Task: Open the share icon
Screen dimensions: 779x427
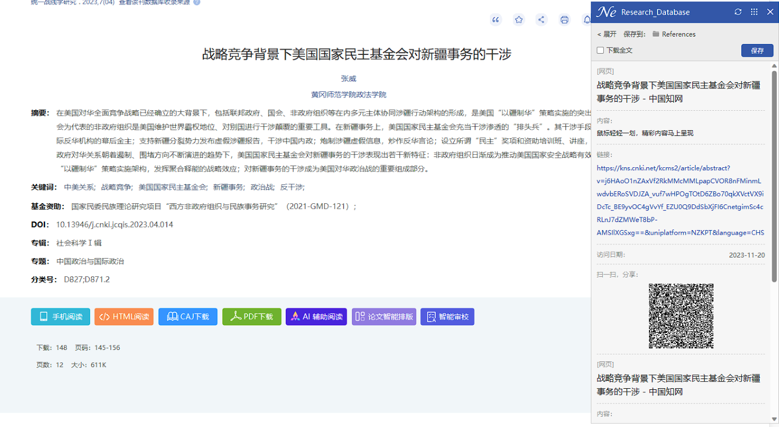Action: click(541, 20)
